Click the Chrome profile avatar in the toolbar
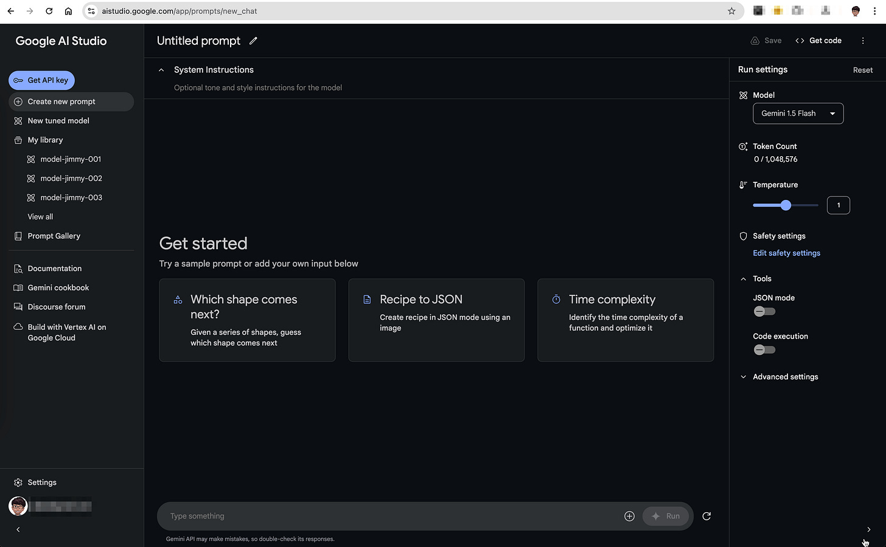886x547 pixels. (x=856, y=11)
